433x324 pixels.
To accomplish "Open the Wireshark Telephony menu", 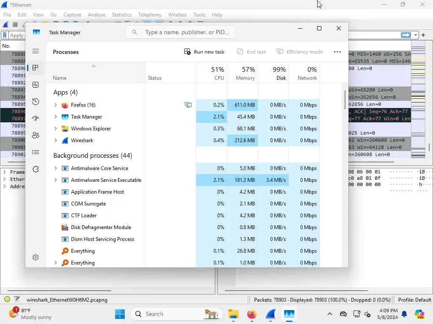I will click(x=150, y=15).
